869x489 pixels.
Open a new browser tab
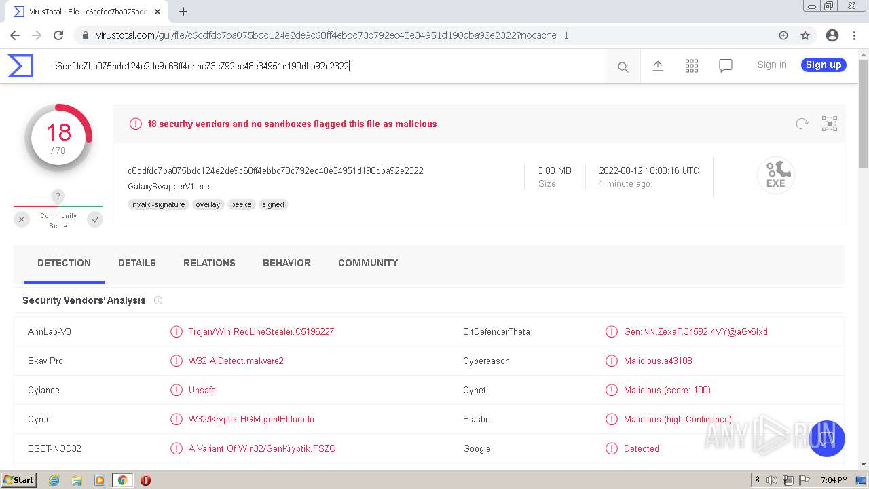click(183, 12)
